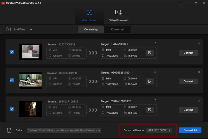The image size is (208, 139).
Task: Click source size 2.88MB
Action: (76, 84)
